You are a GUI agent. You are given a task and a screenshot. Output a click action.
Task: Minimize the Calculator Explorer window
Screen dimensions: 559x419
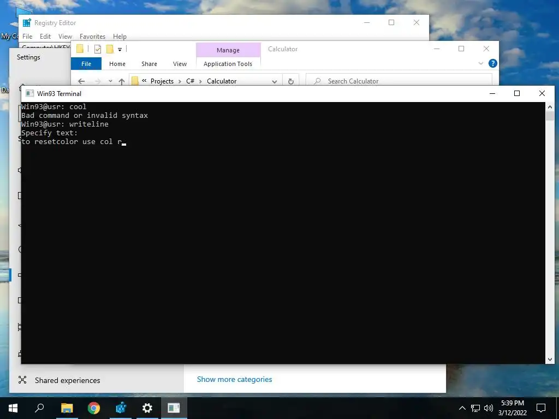[x=437, y=49]
